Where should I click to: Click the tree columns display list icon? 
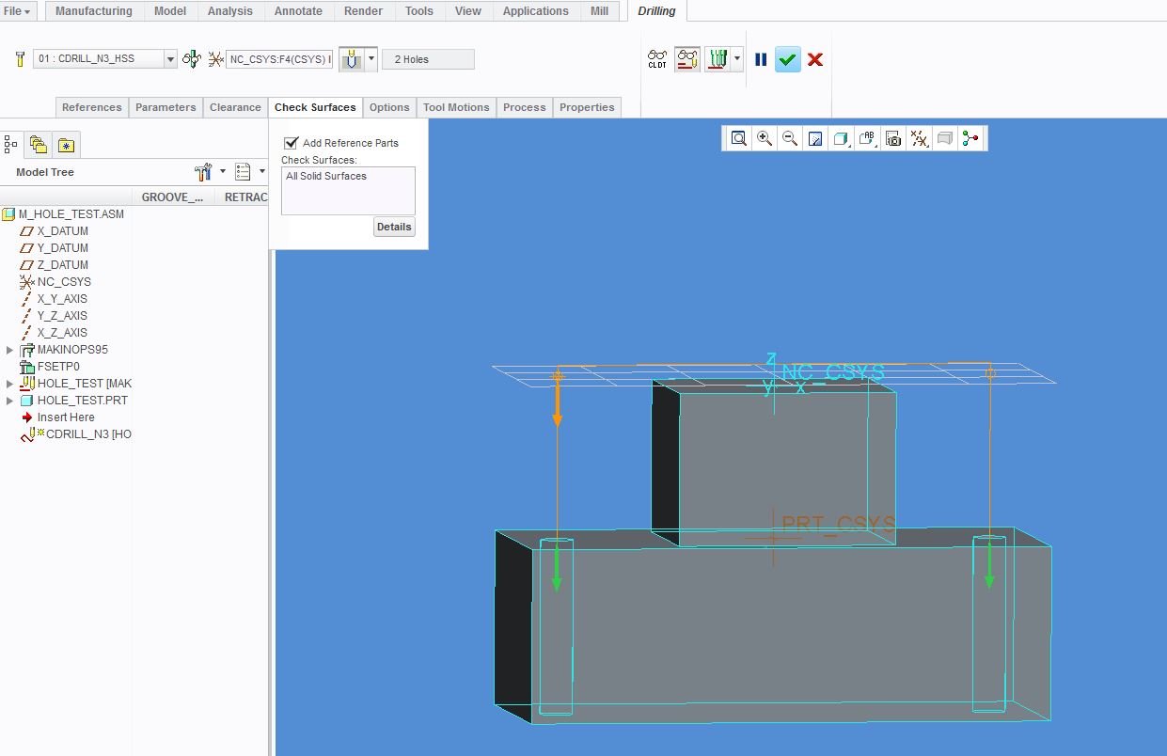243,172
